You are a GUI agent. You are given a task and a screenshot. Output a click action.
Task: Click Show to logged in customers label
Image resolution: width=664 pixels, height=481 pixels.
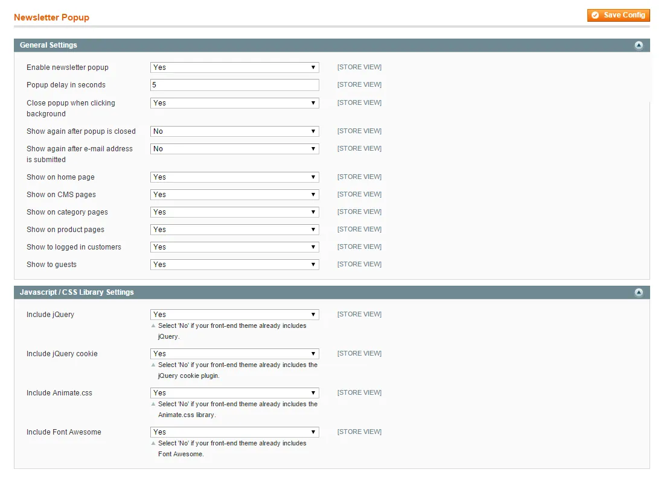74,247
